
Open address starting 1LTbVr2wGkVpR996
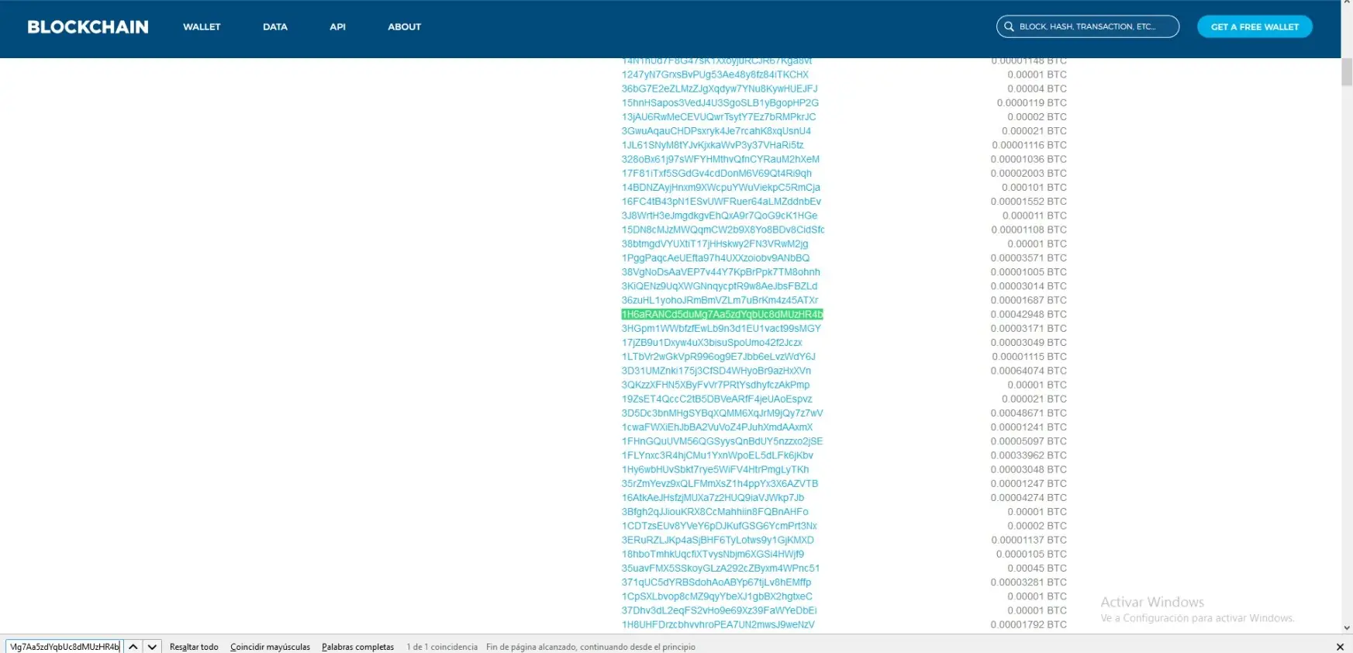click(718, 356)
